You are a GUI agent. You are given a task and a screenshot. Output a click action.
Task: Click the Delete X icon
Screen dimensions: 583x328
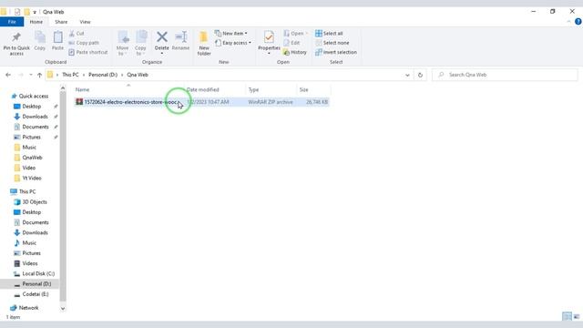click(x=162, y=36)
